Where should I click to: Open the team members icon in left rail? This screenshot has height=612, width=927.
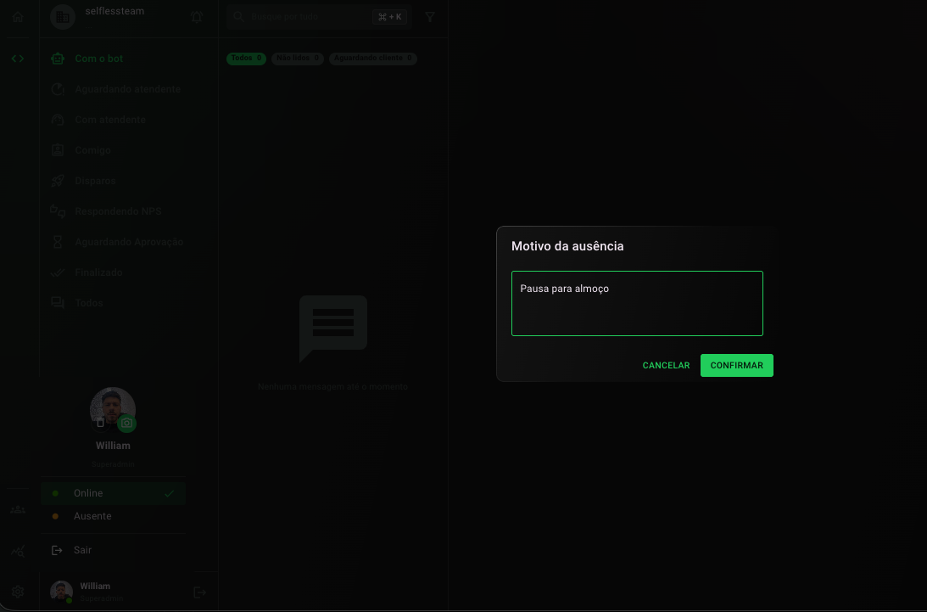point(18,509)
